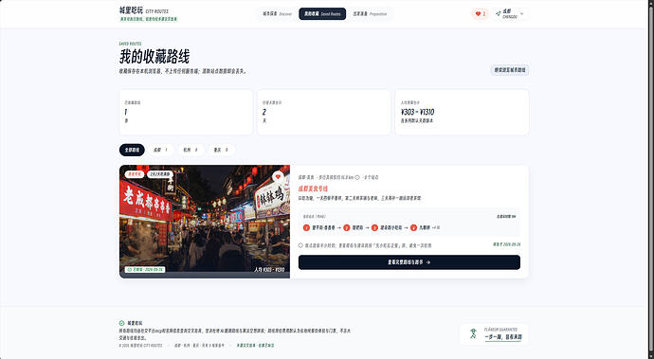Click the white days tag on photo
This screenshot has width=654, height=359.
(x=160, y=174)
